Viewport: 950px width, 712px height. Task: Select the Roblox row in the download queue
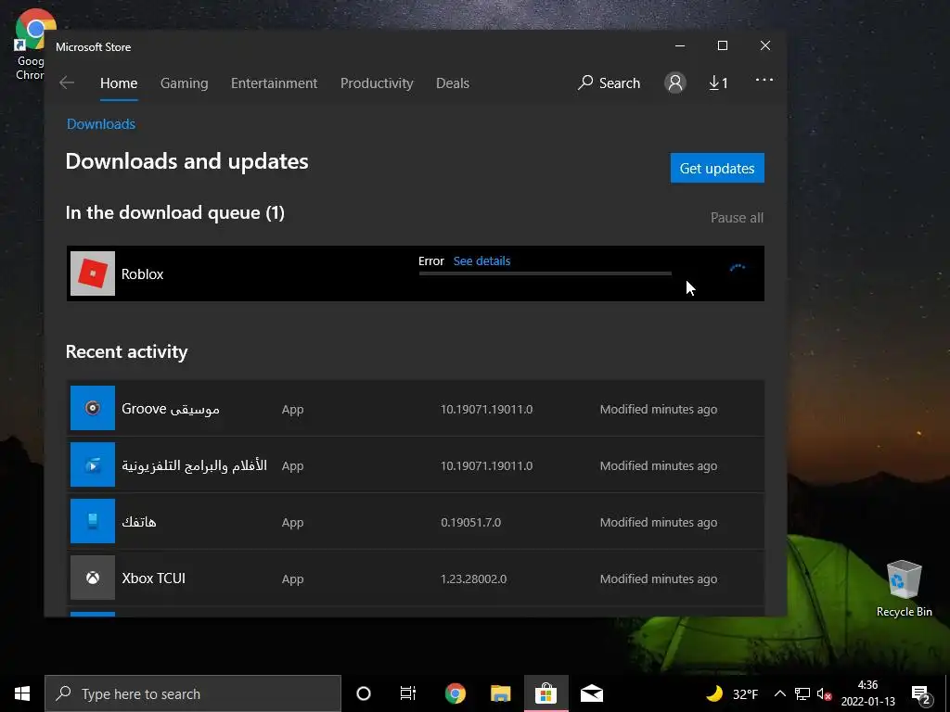tap(415, 273)
